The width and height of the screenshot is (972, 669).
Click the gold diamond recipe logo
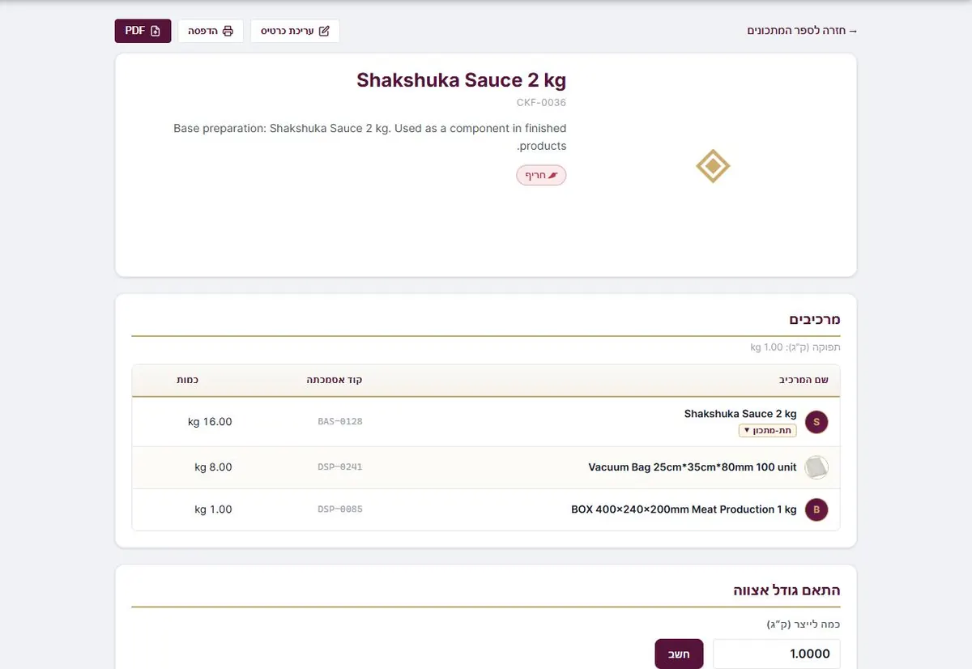pyautogui.click(x=713, y=166)
